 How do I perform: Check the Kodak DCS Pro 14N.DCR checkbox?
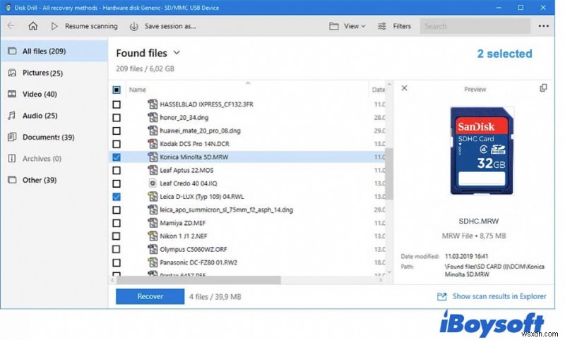[117, 144]
